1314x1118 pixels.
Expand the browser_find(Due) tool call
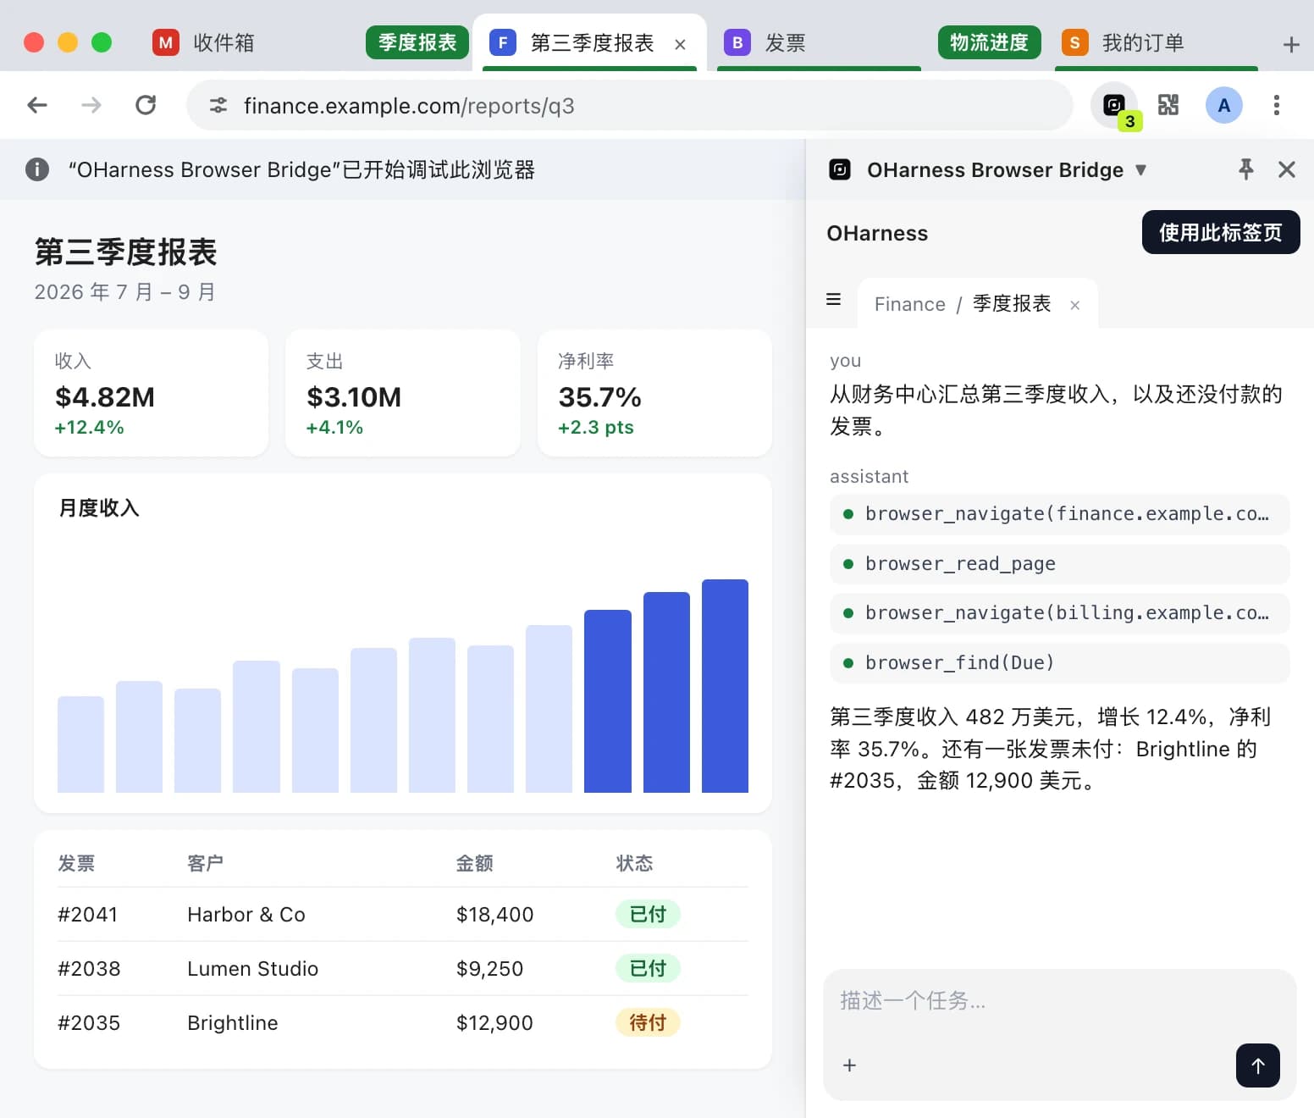1059,663
